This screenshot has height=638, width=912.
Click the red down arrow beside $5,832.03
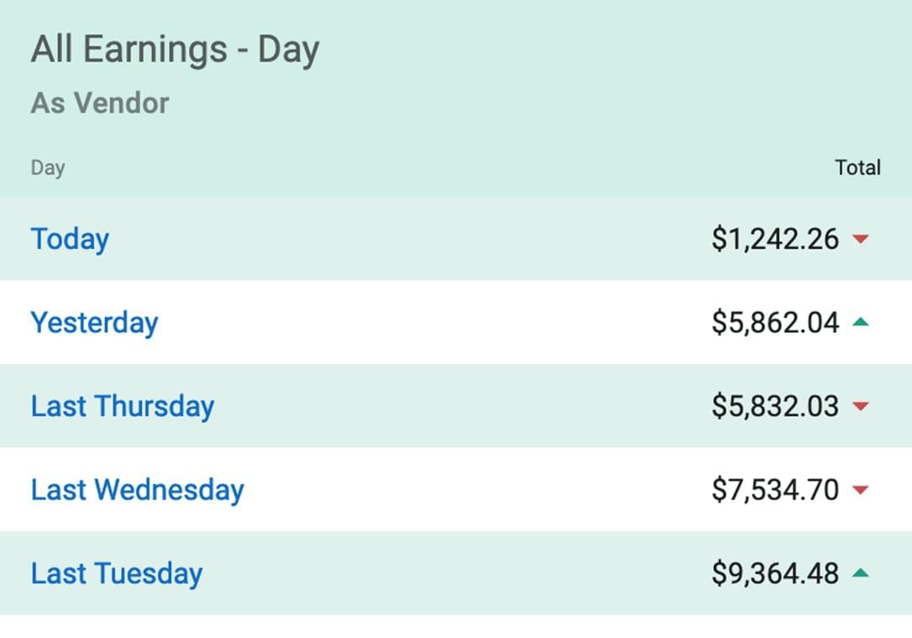pos(860,407)
